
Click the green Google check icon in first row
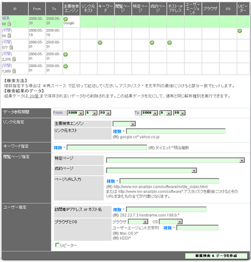(66, 19)
